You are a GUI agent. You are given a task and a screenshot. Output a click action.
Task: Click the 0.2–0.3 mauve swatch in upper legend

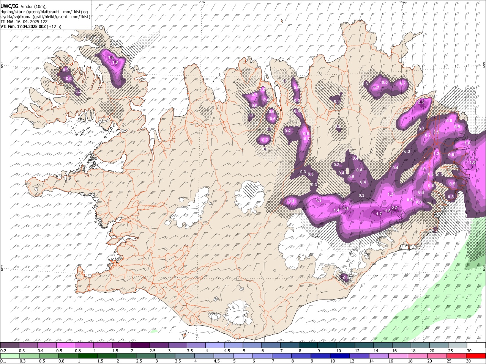point(9,345)
